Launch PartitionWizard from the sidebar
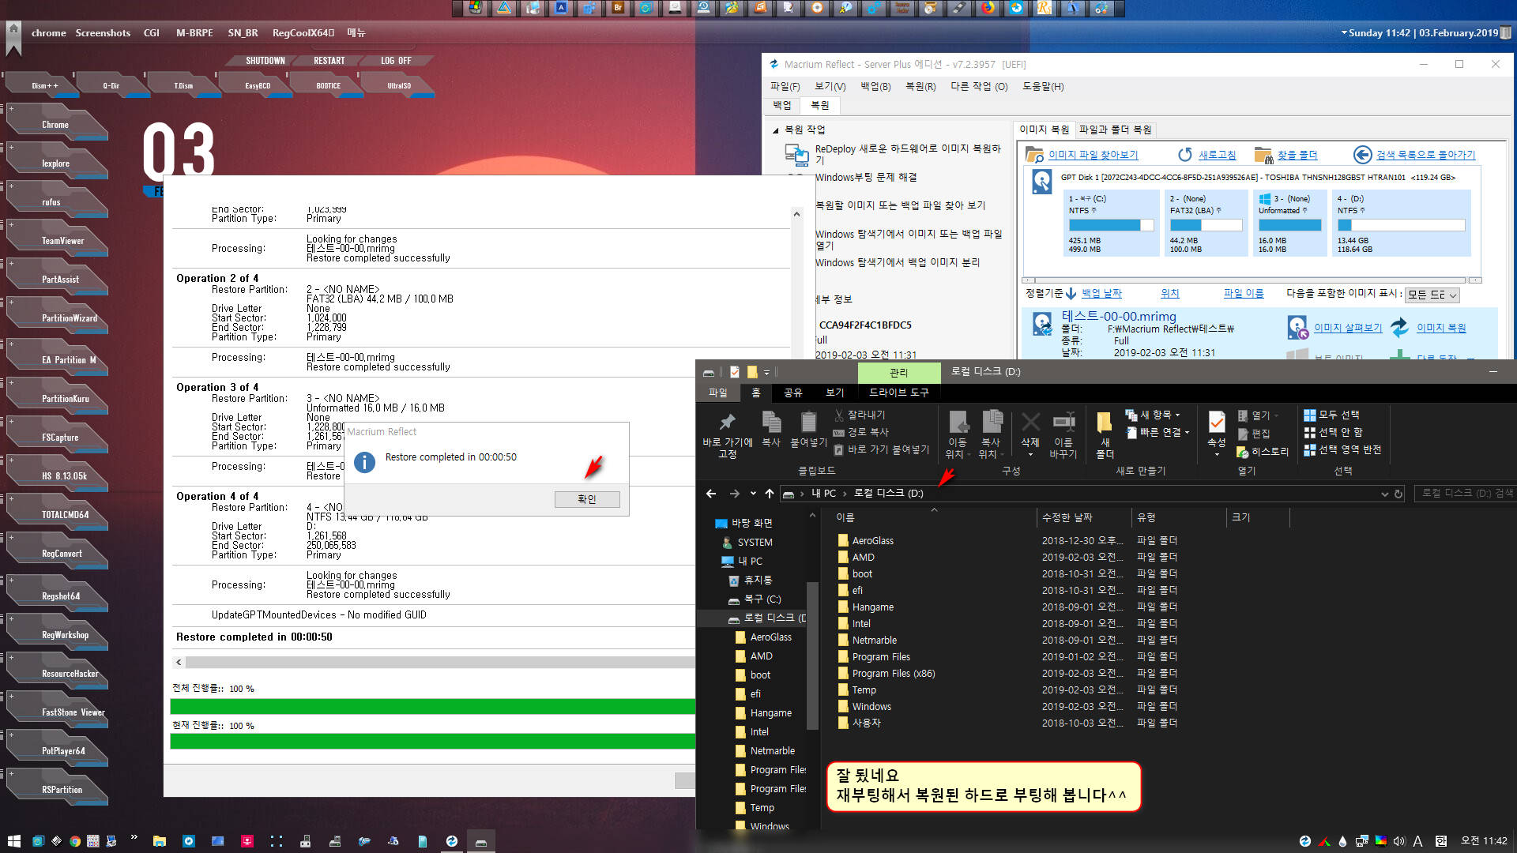 70,318
